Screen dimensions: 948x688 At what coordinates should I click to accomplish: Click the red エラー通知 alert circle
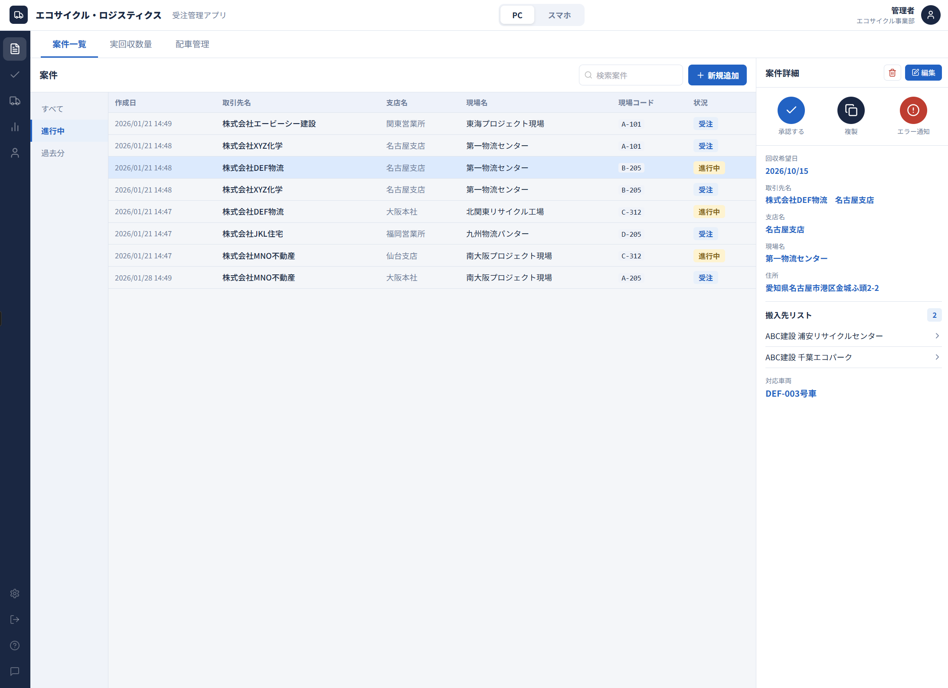[x=913, y=110]
